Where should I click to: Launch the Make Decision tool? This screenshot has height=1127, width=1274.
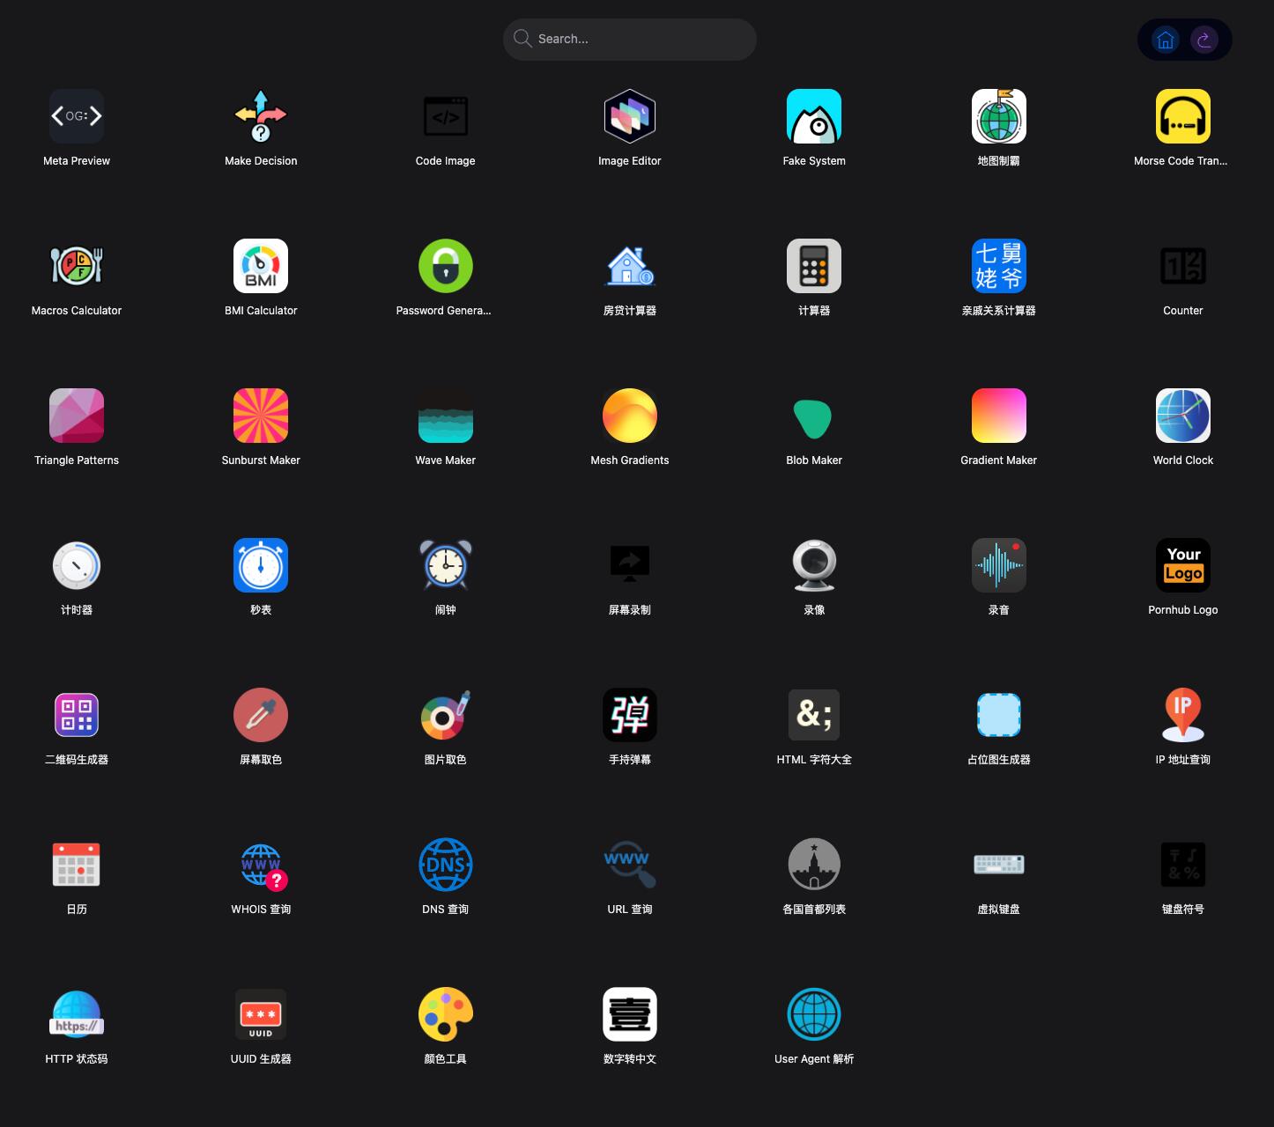[261, 117]
